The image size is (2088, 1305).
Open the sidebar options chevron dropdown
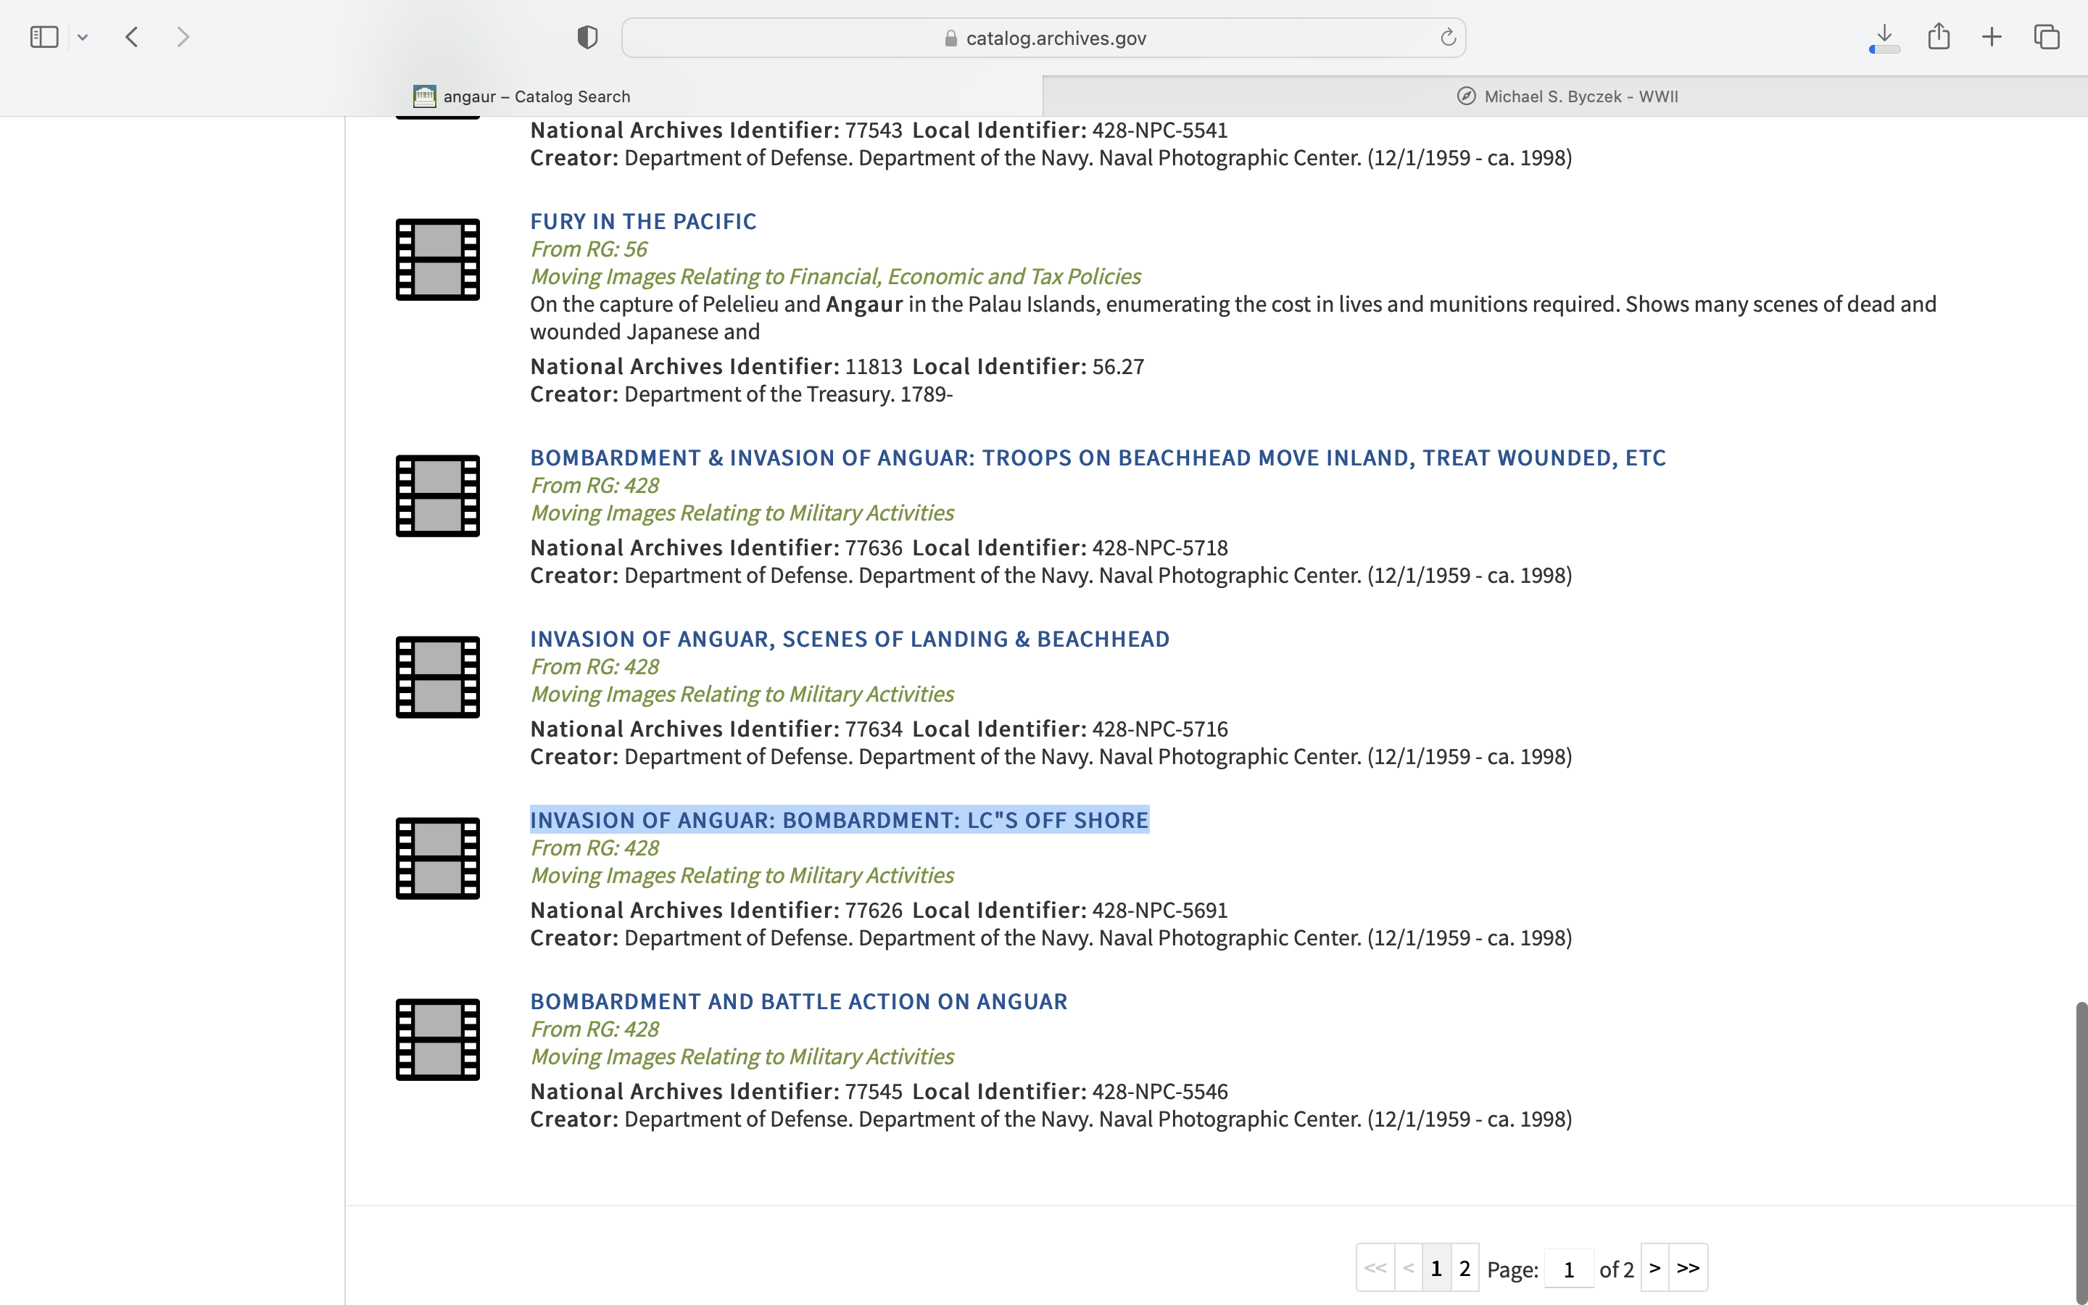click(83, 37)
